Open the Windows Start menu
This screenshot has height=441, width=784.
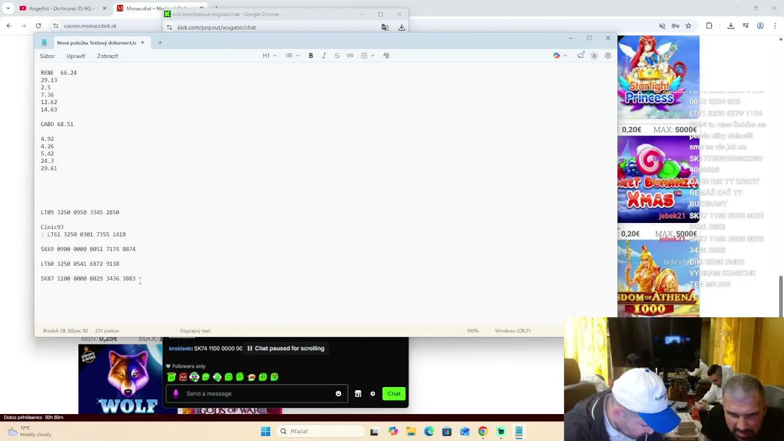point(265,431)
